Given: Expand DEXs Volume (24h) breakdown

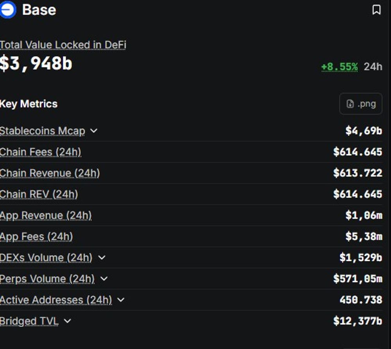Looking at the screenshot, I should click(x=102, y=258).
